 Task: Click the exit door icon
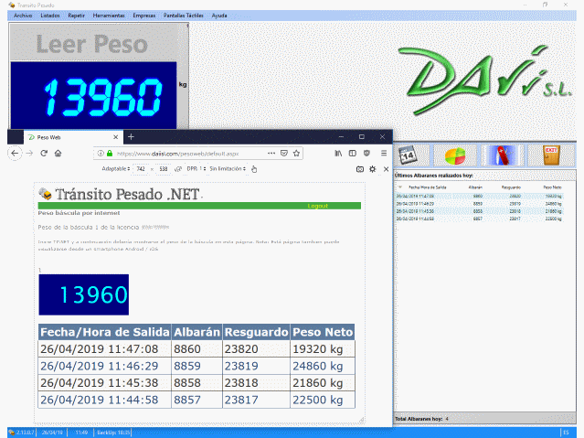pos(552,155)
